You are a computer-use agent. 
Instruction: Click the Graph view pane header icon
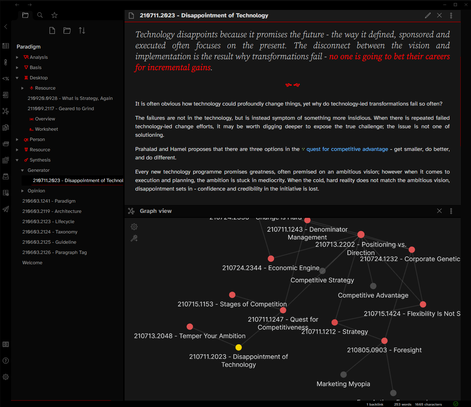click(131, 211)
